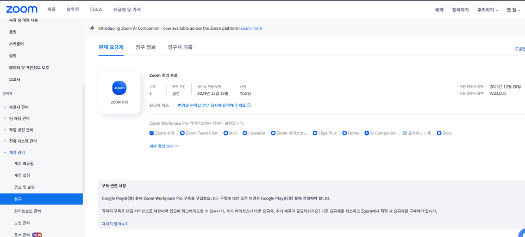Click the Docs feature icon
The height and width of the screenshot is (237, 525).
pos(439,133)
